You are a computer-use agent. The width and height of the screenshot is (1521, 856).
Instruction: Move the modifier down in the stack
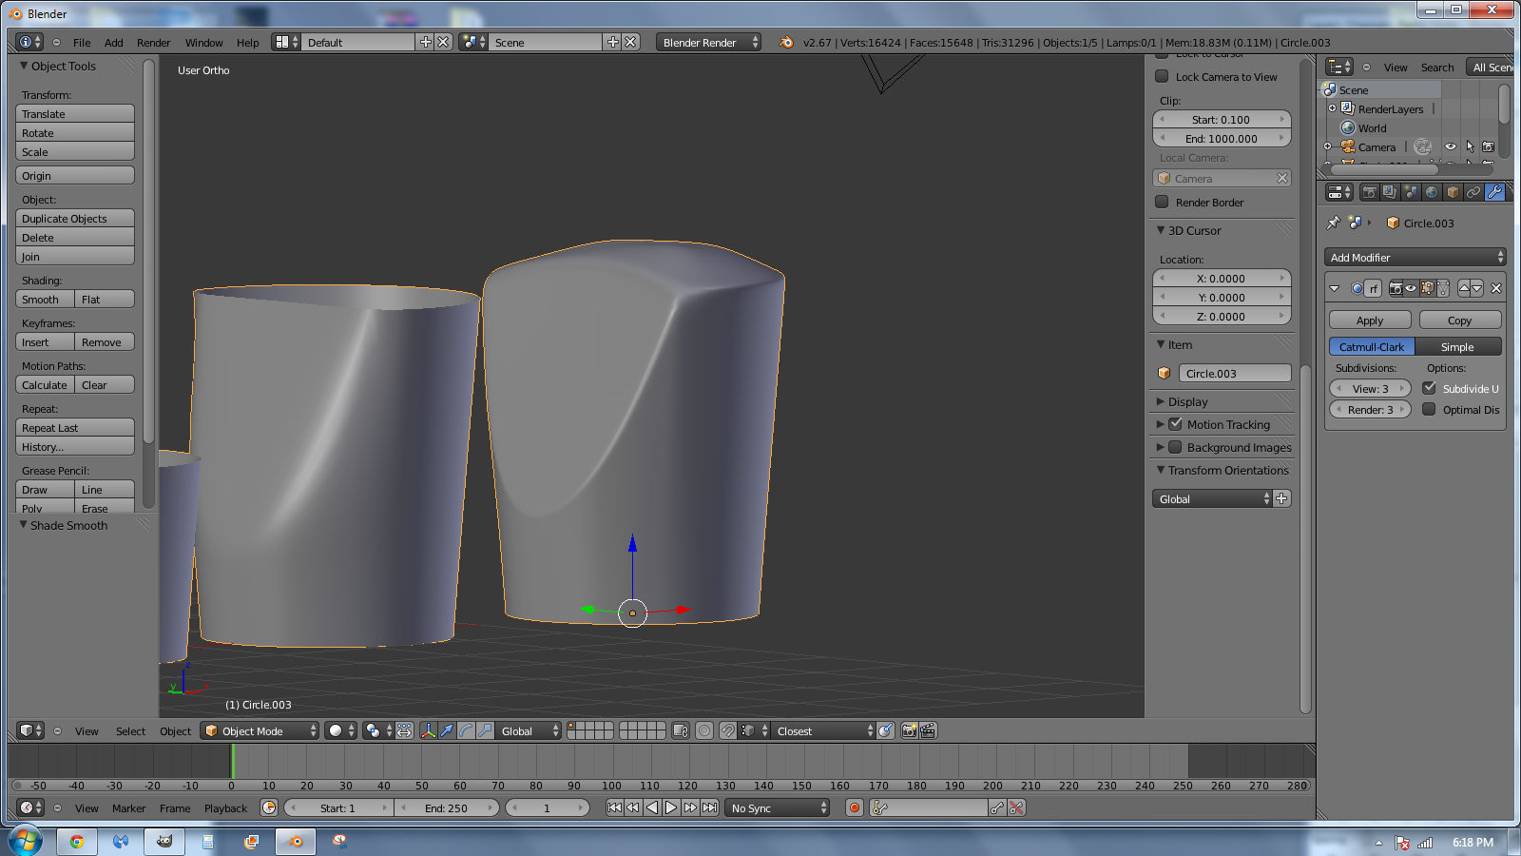coord(1476,288)
